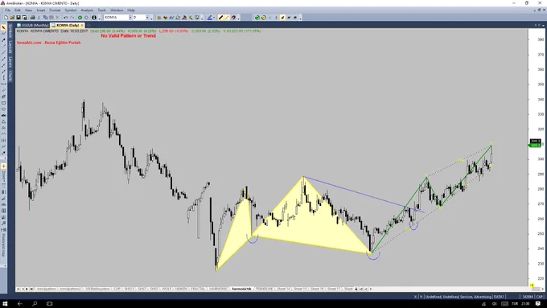The height and width of the screenshot is (308, 547).
Task: Switch to the Sheet 14 tab
Action: [x=283, y=290]
